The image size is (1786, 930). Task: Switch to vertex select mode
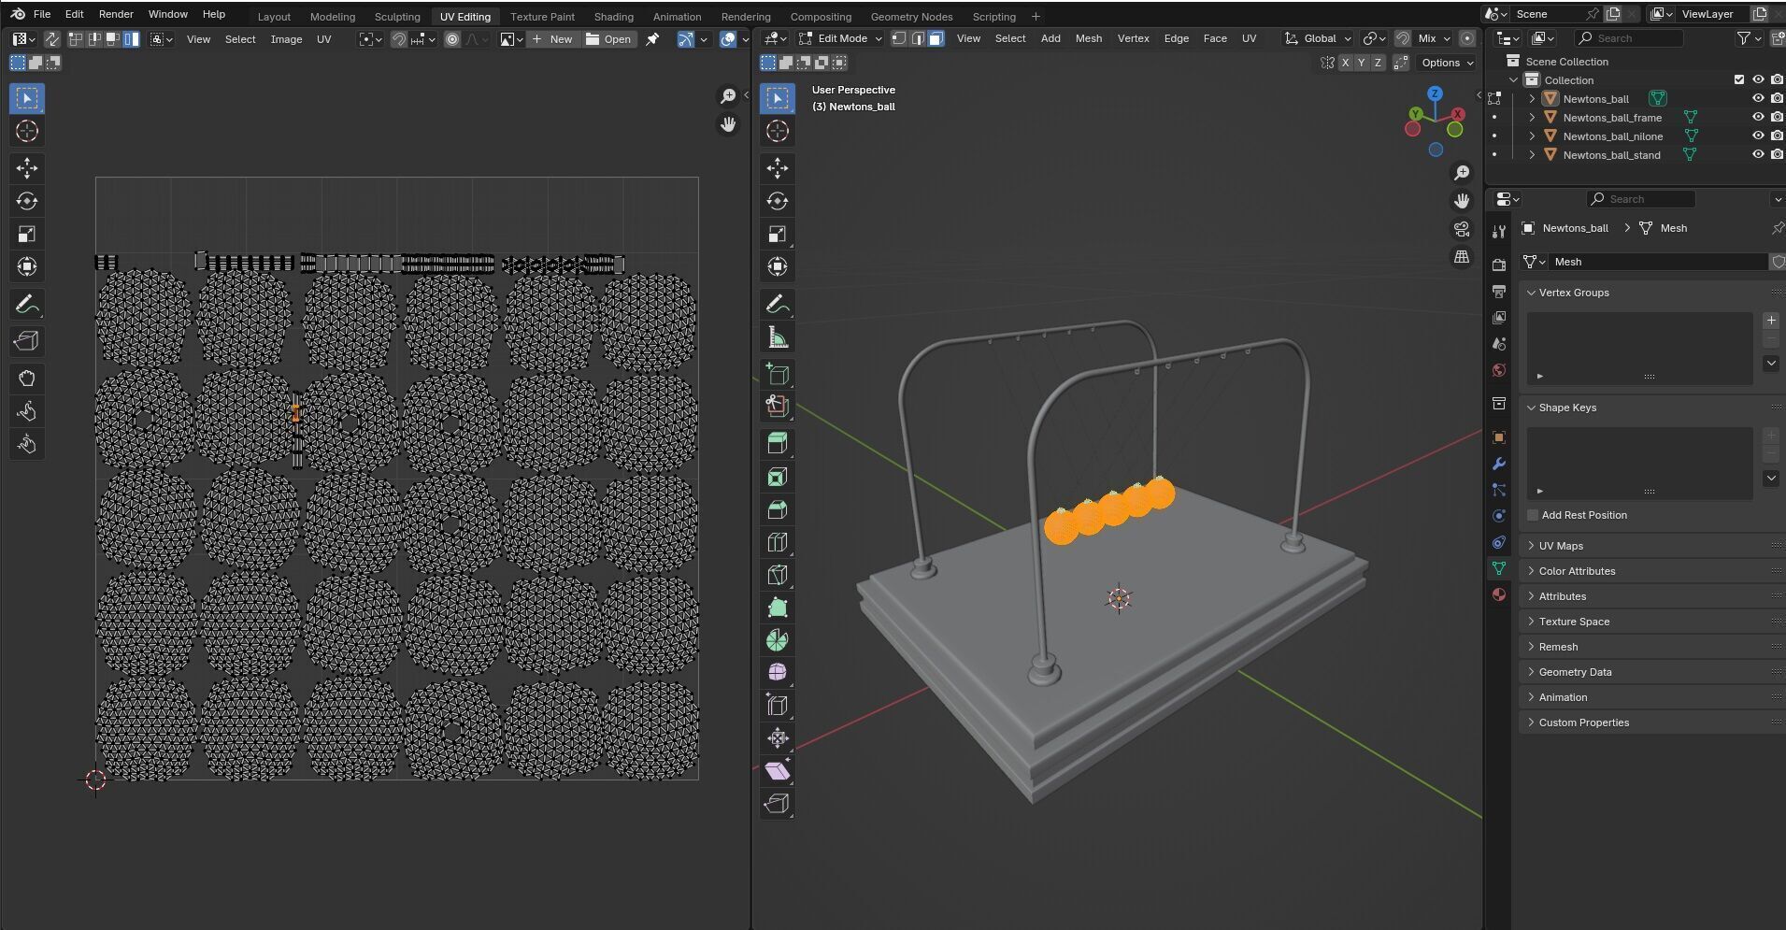(x=899, y=38)
